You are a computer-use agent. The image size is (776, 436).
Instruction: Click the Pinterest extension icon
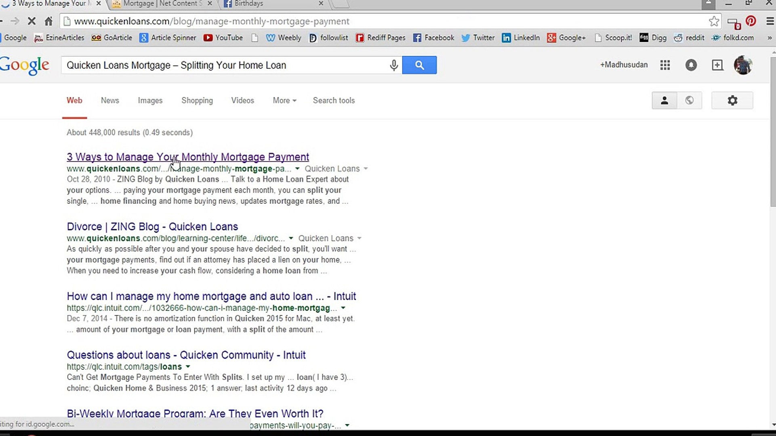coord(751,21)
